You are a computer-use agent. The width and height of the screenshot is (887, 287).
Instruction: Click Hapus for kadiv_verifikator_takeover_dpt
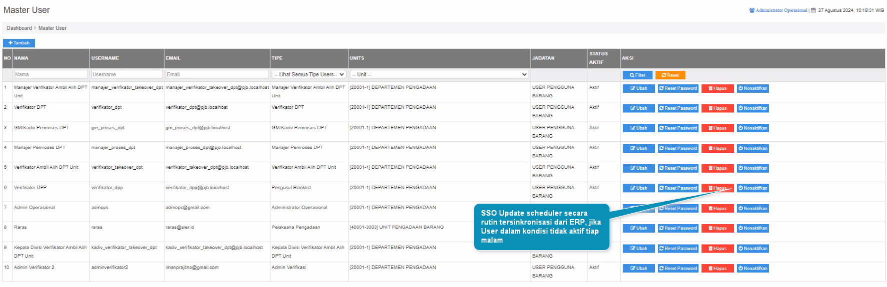717,249
